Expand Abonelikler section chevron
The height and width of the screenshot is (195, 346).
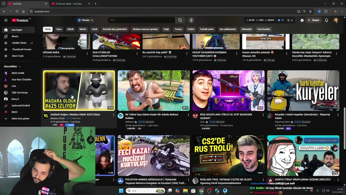point(20,67)
